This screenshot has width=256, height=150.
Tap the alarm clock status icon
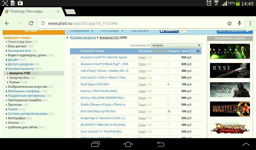(x=209, y=3)
